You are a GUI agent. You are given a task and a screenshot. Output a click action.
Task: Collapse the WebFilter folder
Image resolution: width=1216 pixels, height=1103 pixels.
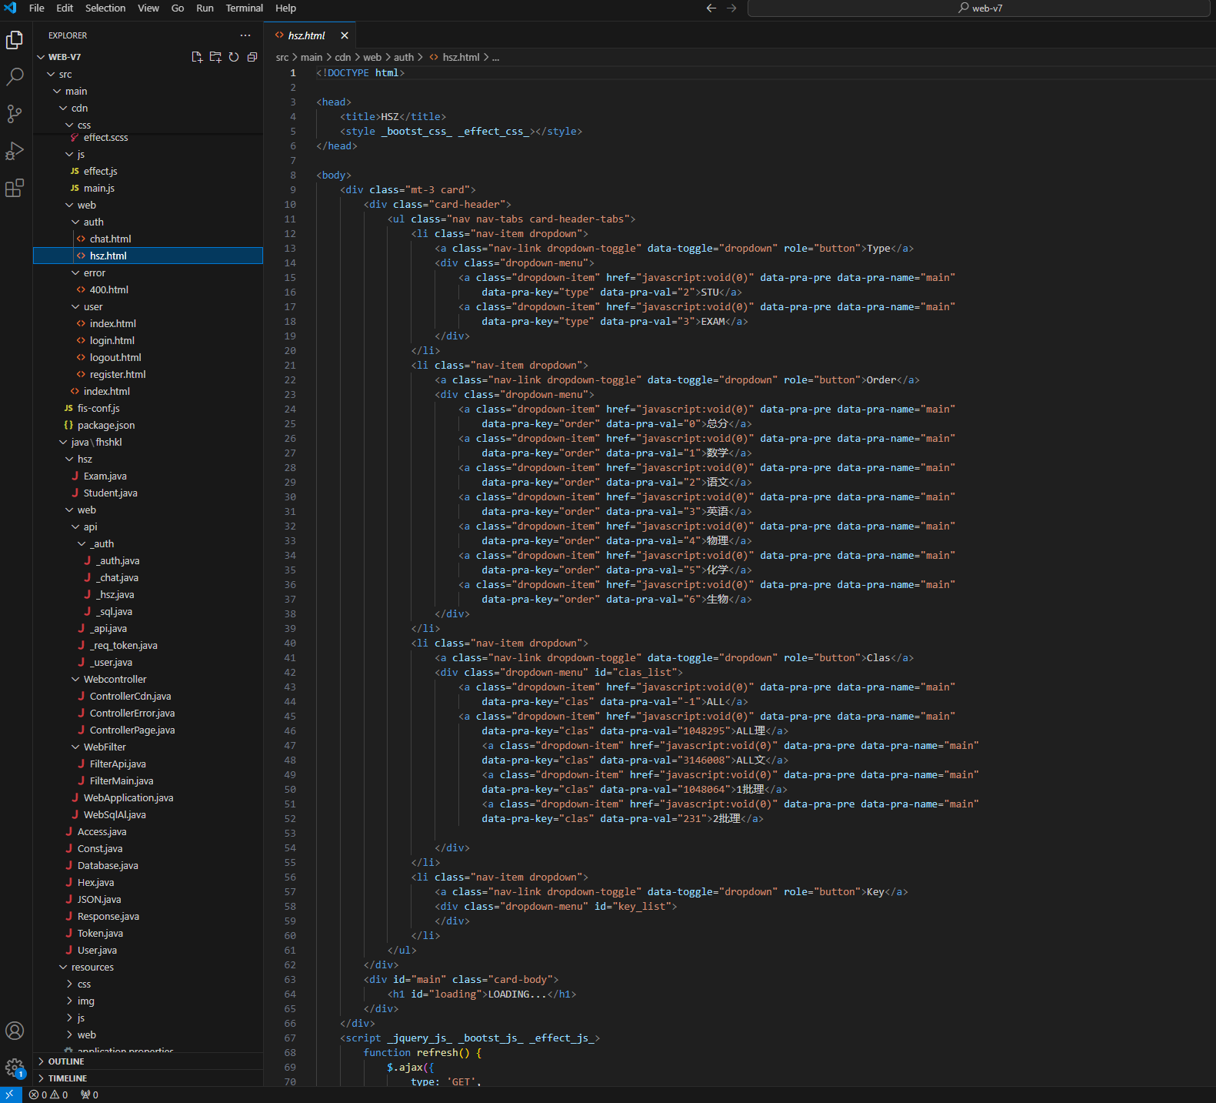148,747
